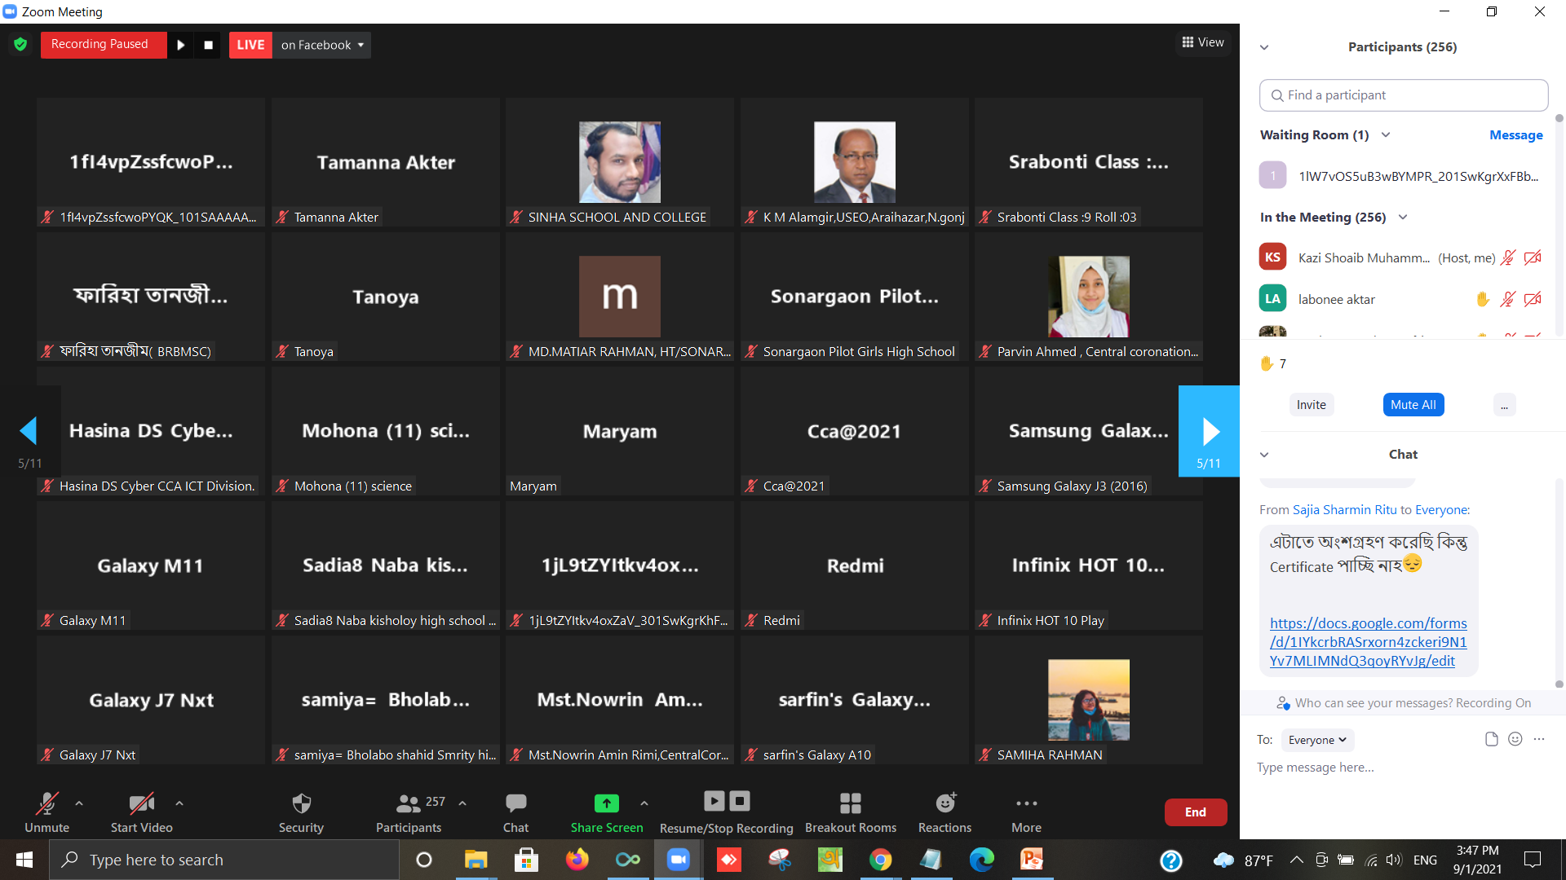The height and width of the screenshot is (880, 1566).
Task: Open the LIVE on Facebook dropdown
Action: [322, 45]
